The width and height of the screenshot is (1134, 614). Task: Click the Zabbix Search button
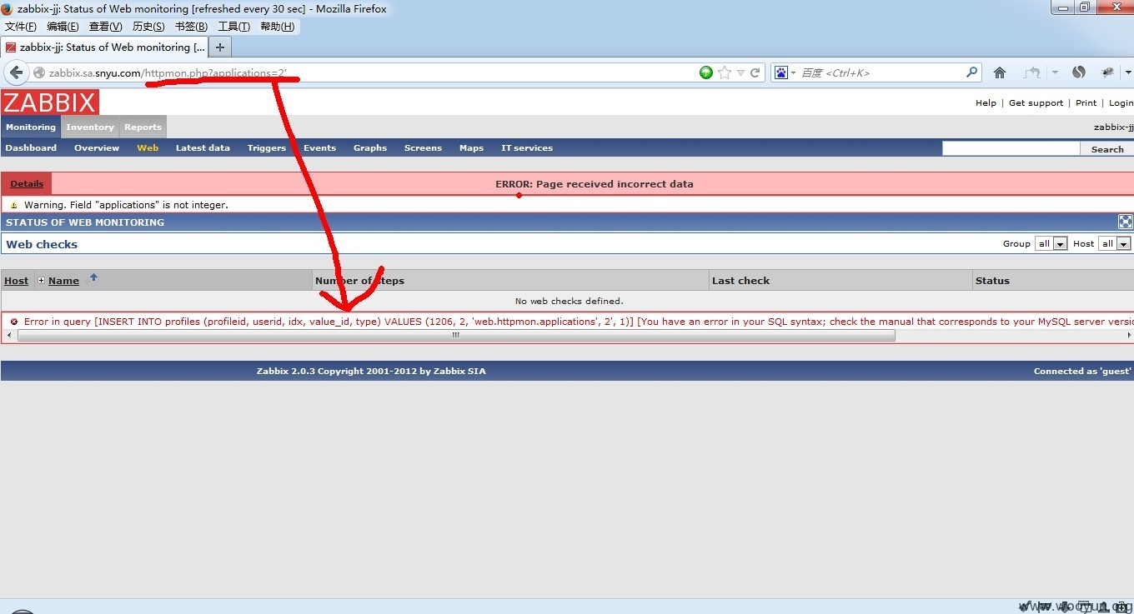(x=1107, y=149)
